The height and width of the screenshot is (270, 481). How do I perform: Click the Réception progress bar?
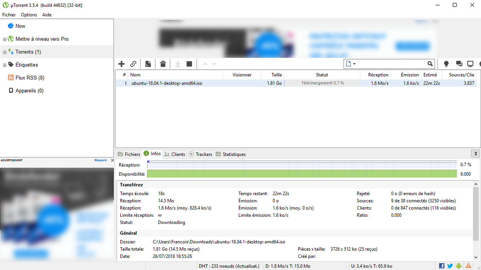(301, 164)
